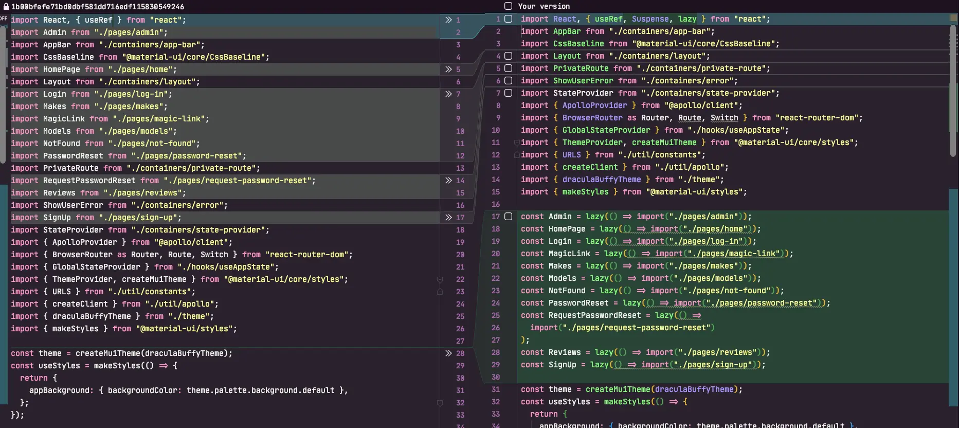Viewport: 959px width, 428px height.
Task: Click the accept arrow at left line 7
Action: [448, 94]
